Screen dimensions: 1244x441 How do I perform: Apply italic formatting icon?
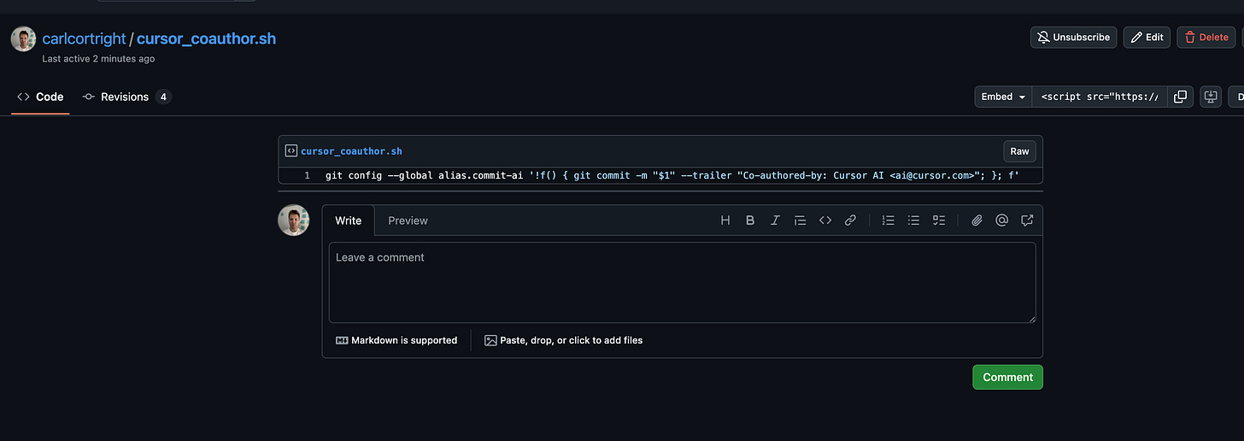coord(775,220)
